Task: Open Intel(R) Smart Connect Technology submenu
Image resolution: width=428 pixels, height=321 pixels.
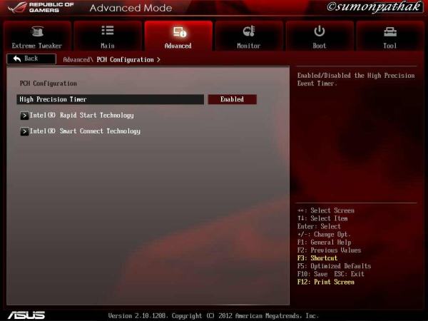Action: coord(85,131)
